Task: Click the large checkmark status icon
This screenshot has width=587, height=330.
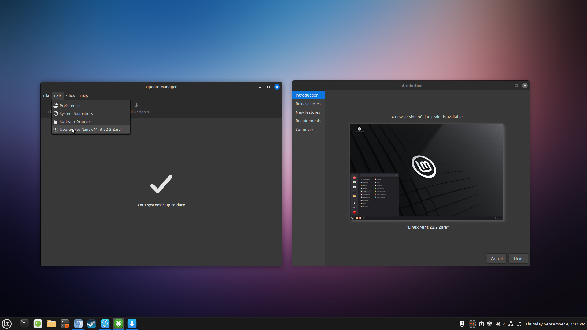Action: pyautogui.click(x=161, y=184)
